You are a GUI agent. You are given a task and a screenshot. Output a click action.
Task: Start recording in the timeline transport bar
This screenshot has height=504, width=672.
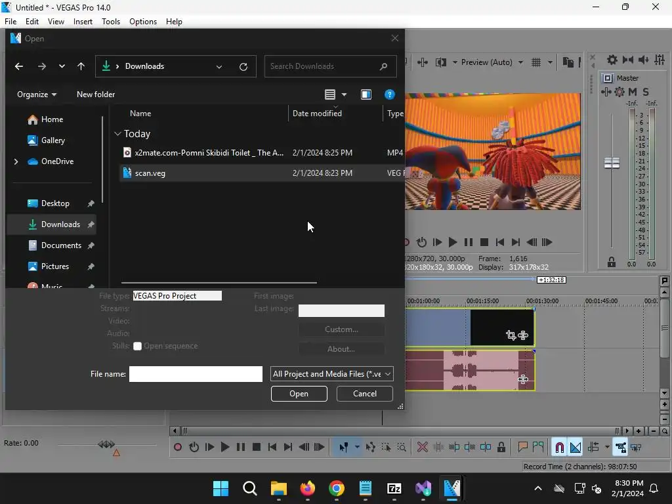point(178,448)
